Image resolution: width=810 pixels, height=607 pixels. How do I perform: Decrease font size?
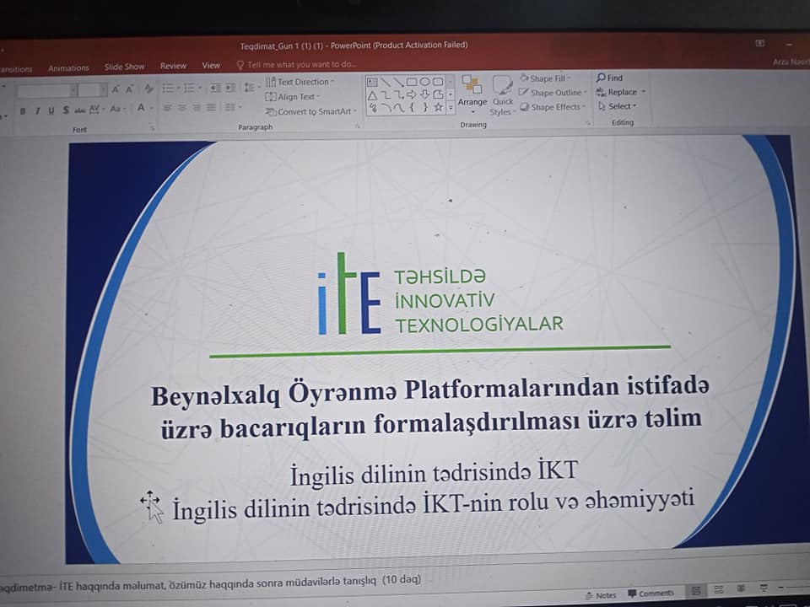130,89
